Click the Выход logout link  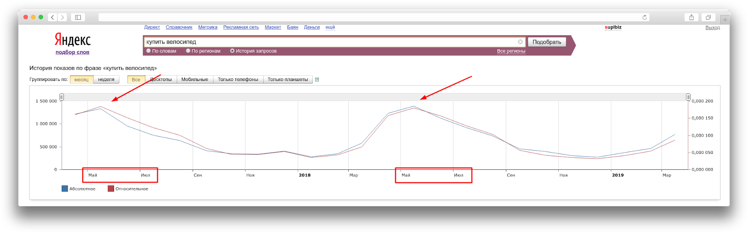pos(712,28)
